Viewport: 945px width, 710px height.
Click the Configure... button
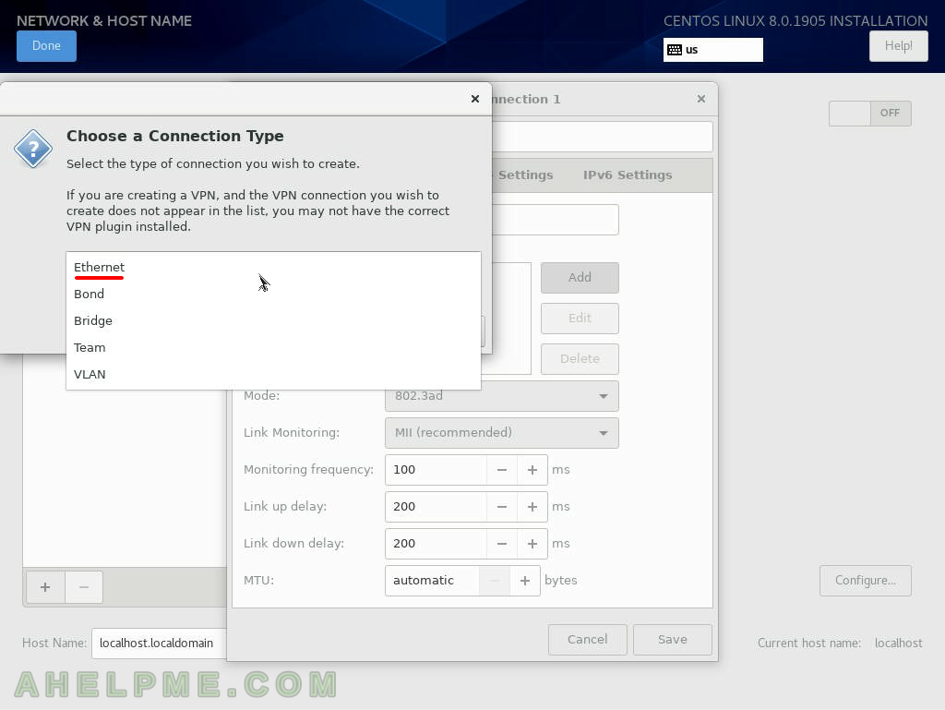pos(866,581)
